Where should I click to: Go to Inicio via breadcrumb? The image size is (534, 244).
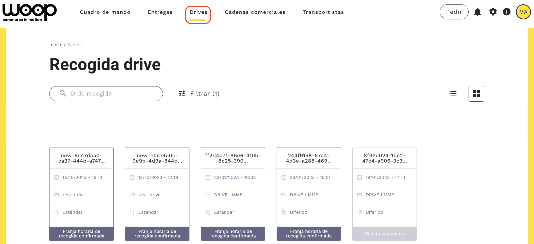tap(55, 45)
